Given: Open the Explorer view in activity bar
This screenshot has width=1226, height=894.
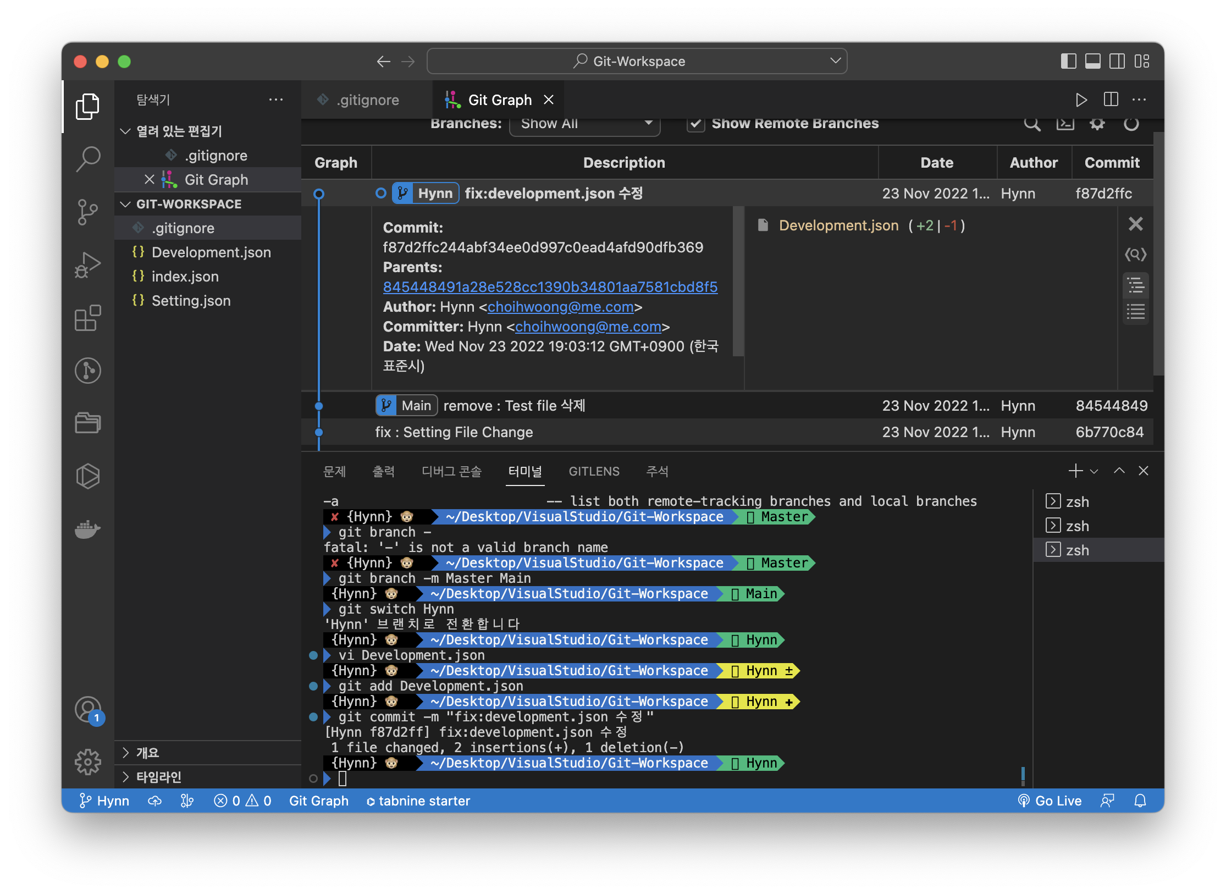Looking at the screenshot, I should [87, 106].
